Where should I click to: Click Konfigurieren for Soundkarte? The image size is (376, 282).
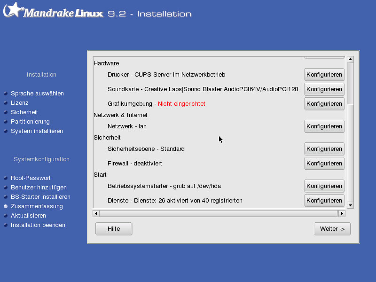click(324, 89)
